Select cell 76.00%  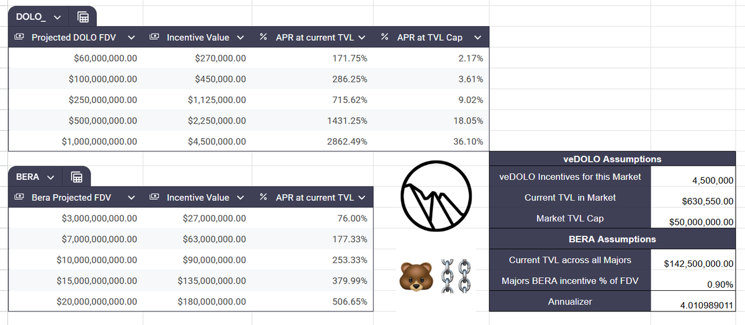click(312, 219)
